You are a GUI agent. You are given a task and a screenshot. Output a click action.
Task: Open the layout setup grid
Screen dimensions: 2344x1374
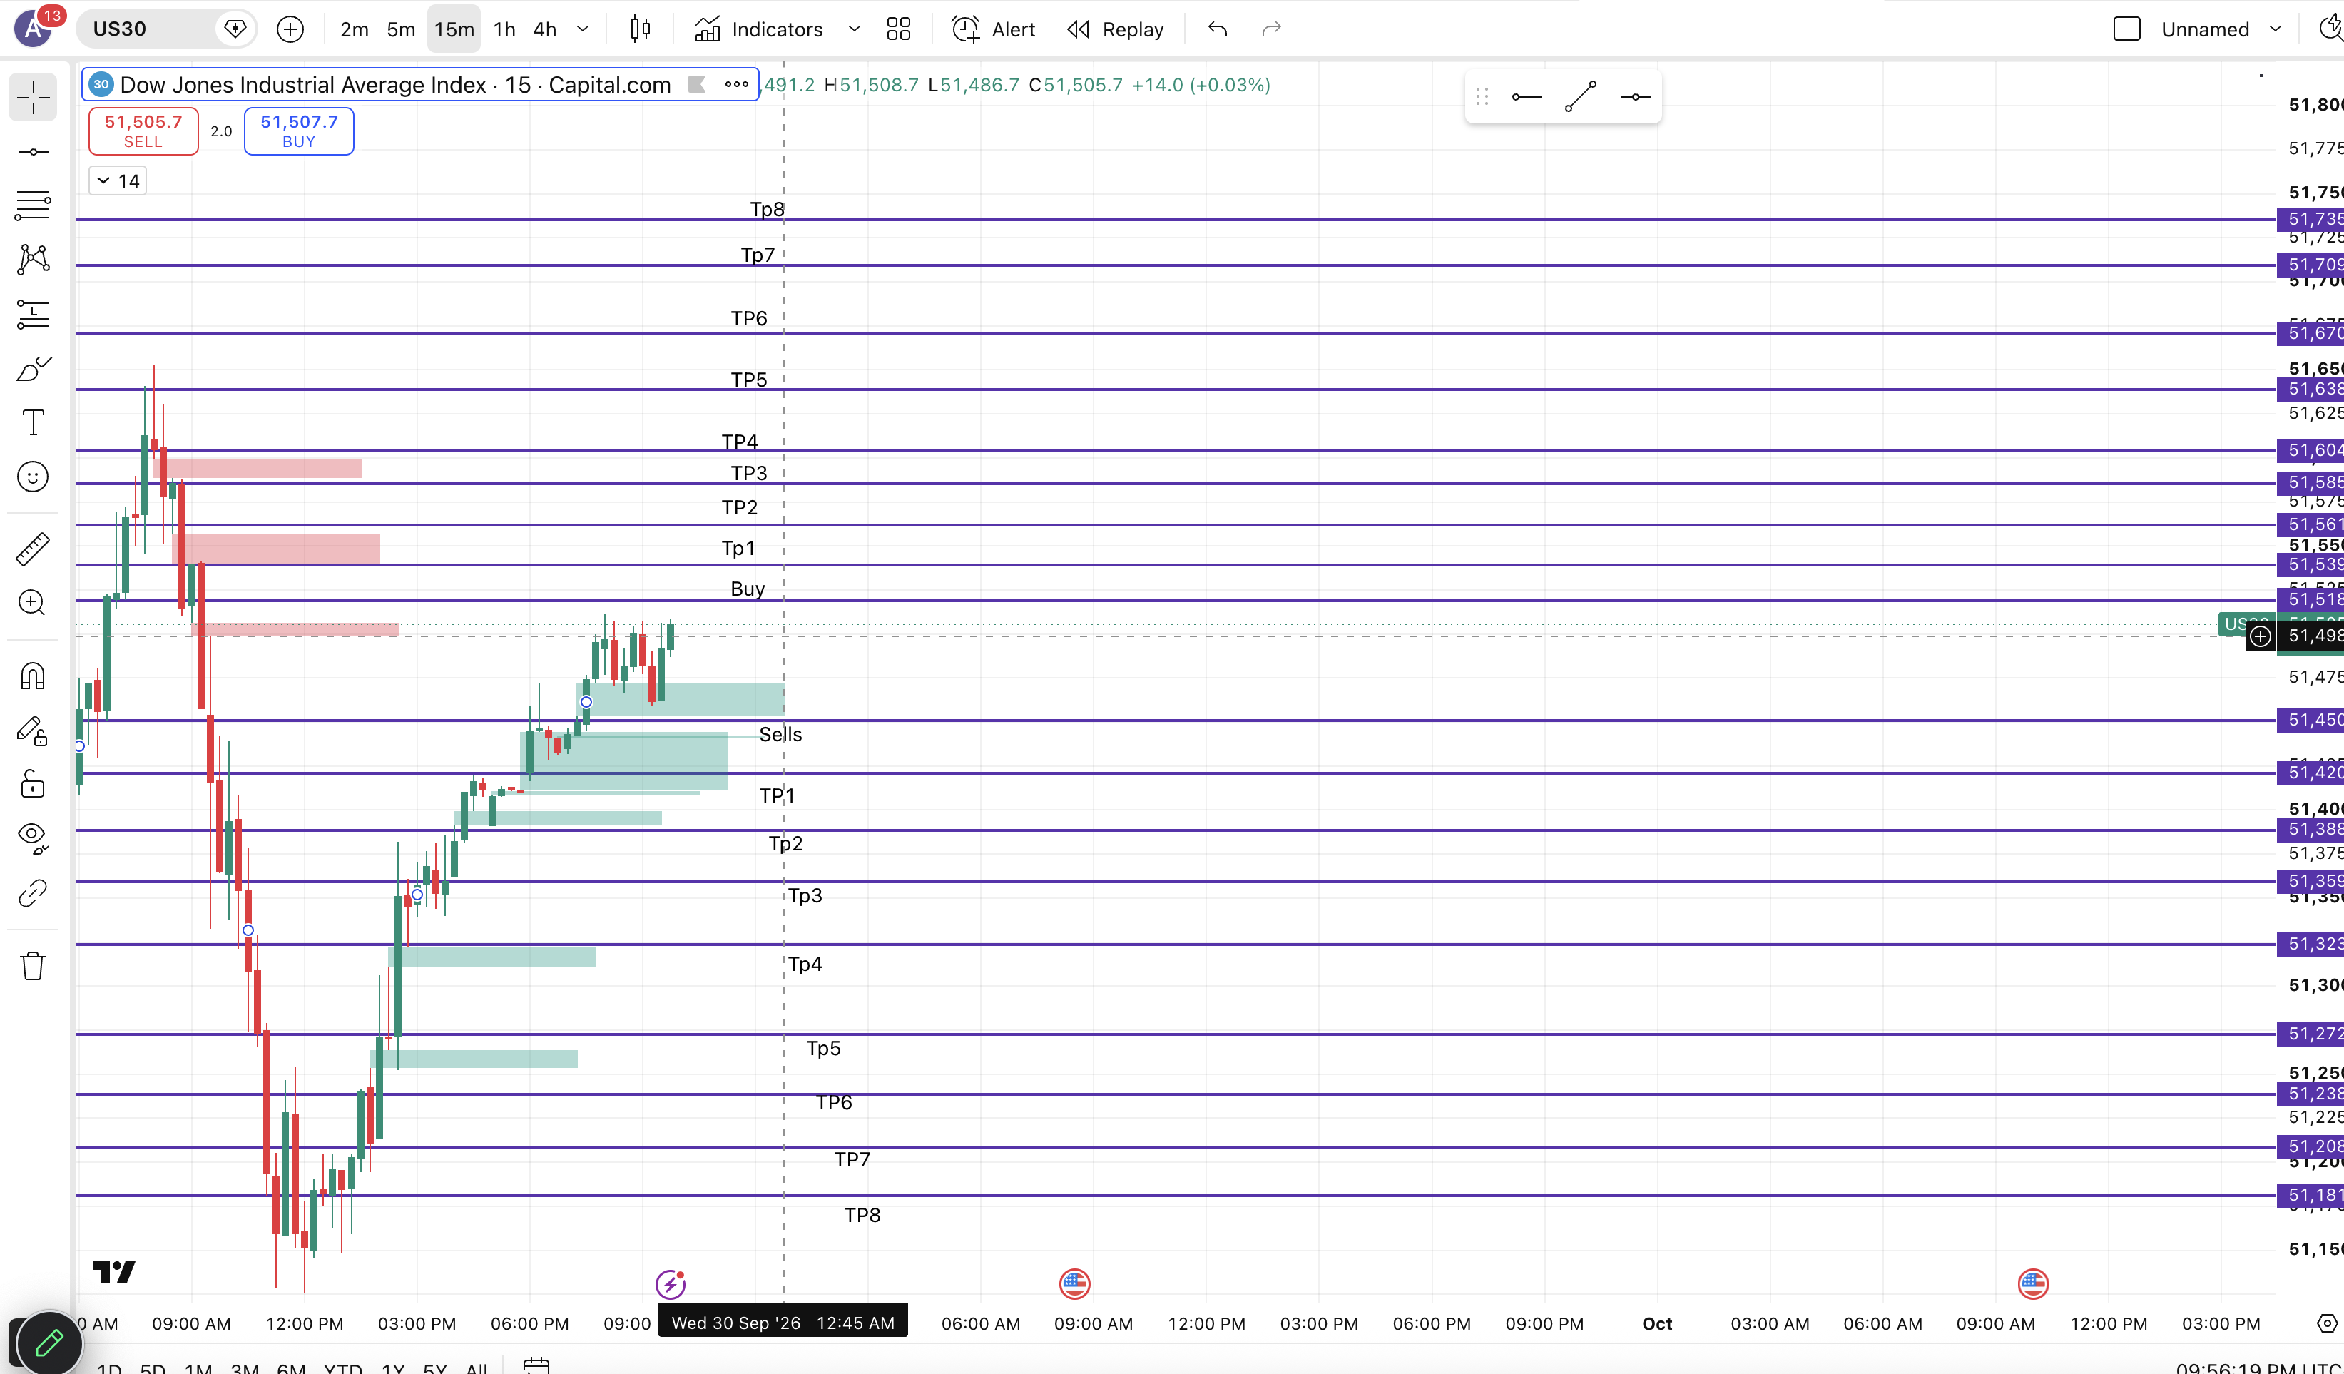pyautogui.click(x=899, y=30)
